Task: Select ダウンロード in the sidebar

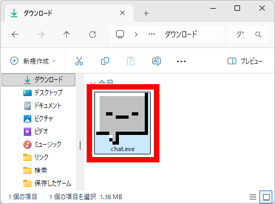Action: tap(38, 80)
